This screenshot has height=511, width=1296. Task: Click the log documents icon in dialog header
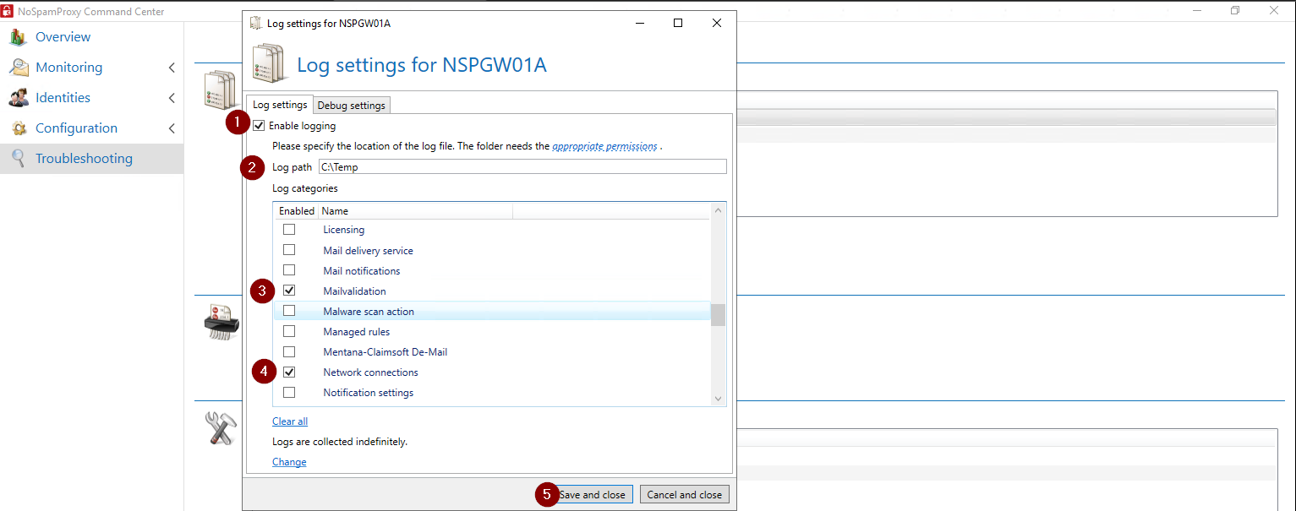pyautogui.click(x=271, y=65)
